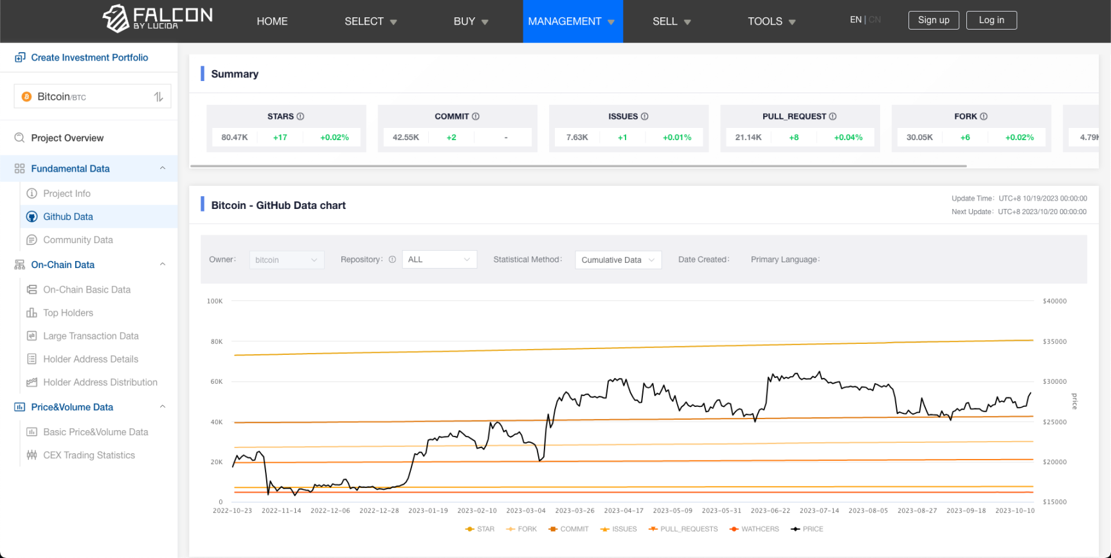Click the On-Chain Data network icon
Image resolution: width=1111 pixels, height=558 pixels.
[19, 265]
